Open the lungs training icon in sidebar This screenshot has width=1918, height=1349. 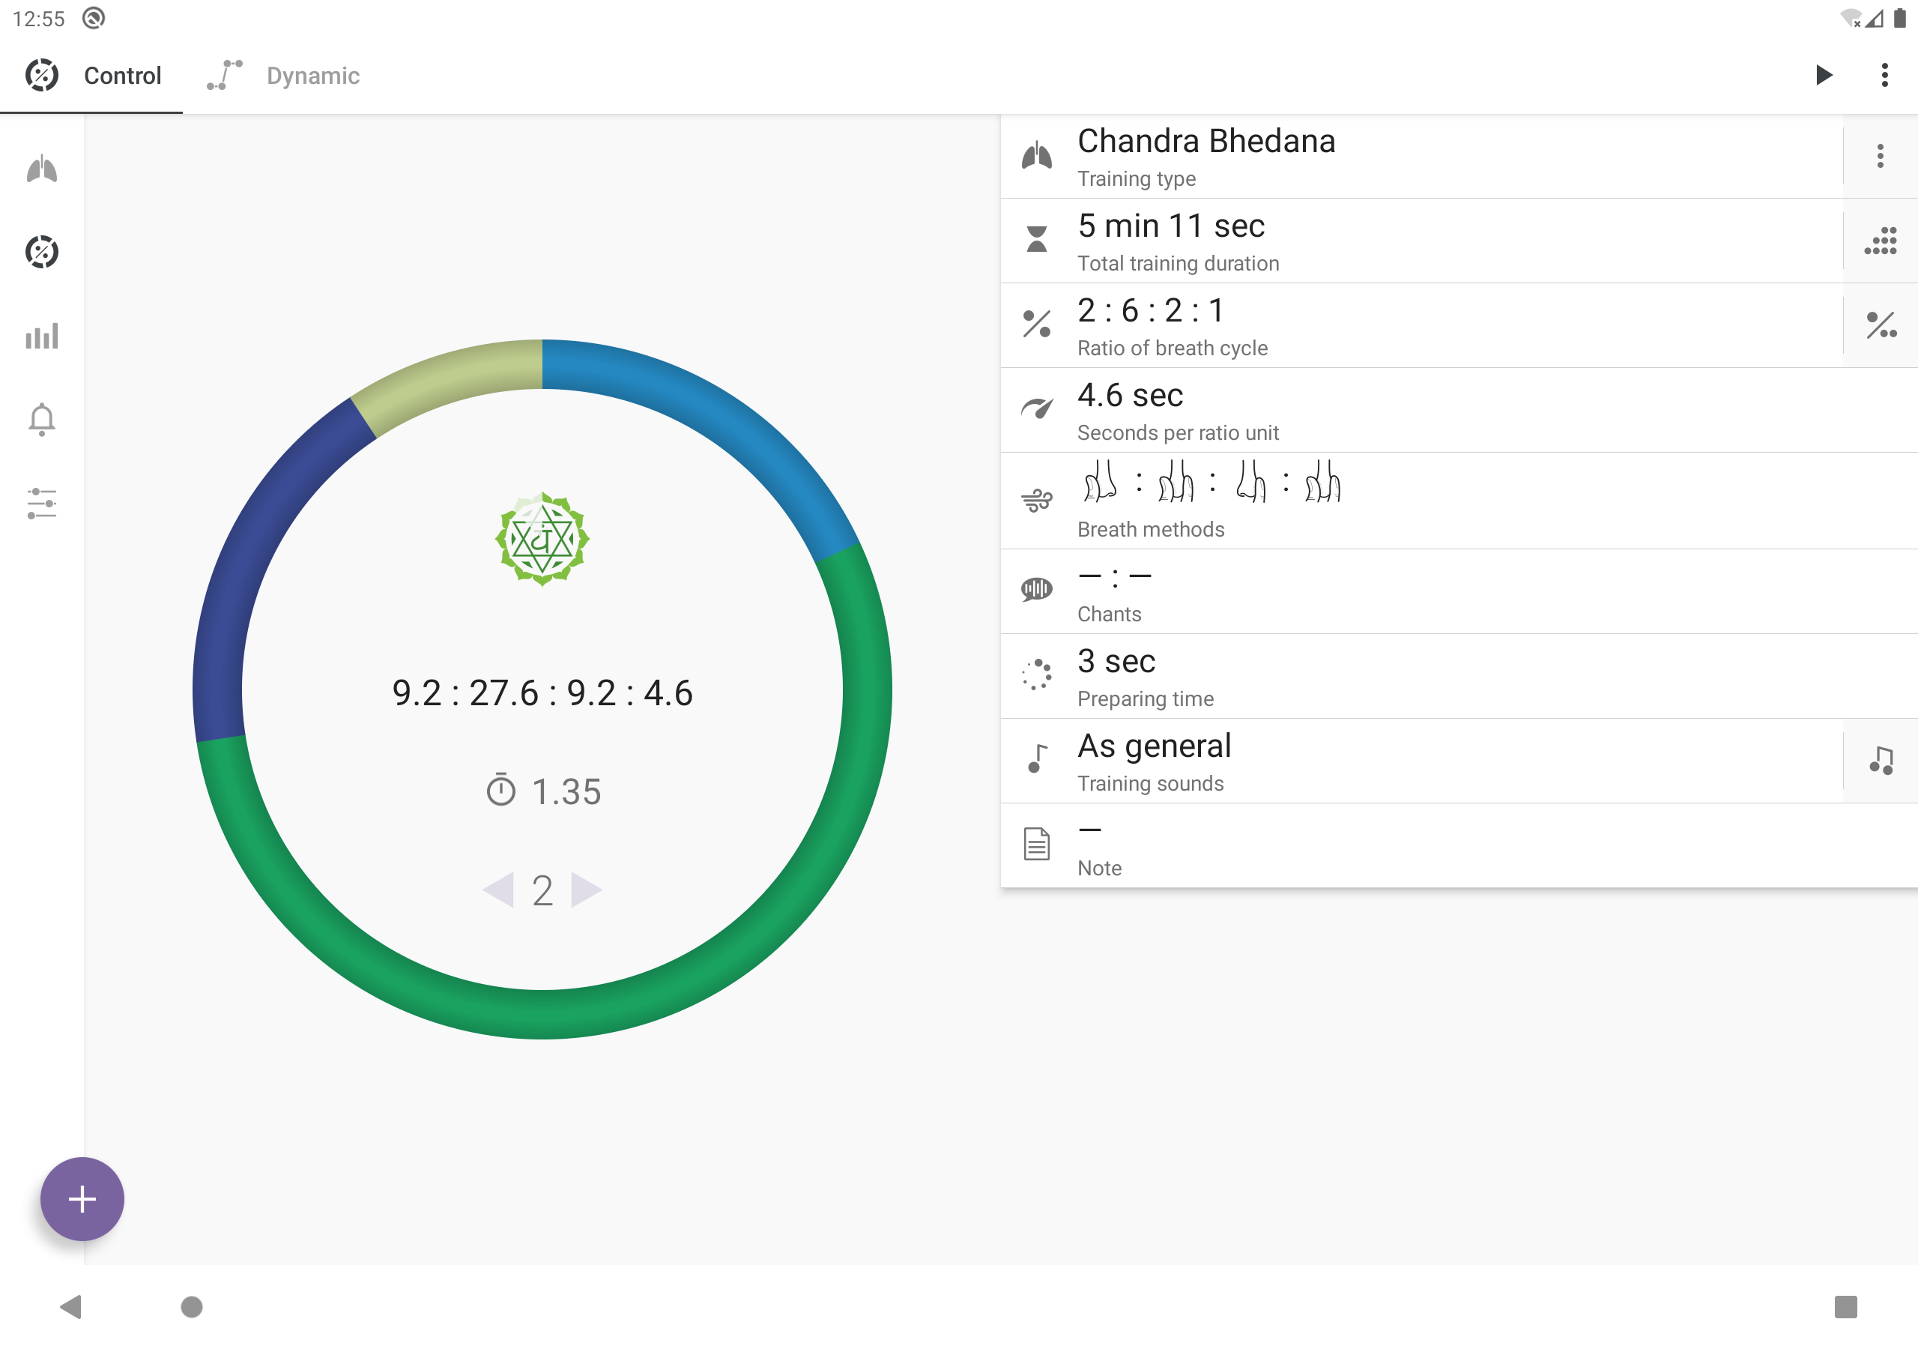42,169
